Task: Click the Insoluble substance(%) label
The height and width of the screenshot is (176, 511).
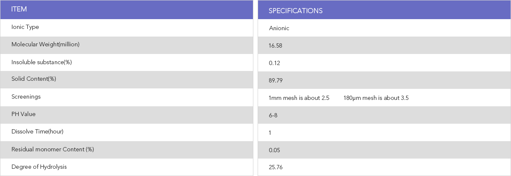Action: pyautogui.click(x=42, y=62)
